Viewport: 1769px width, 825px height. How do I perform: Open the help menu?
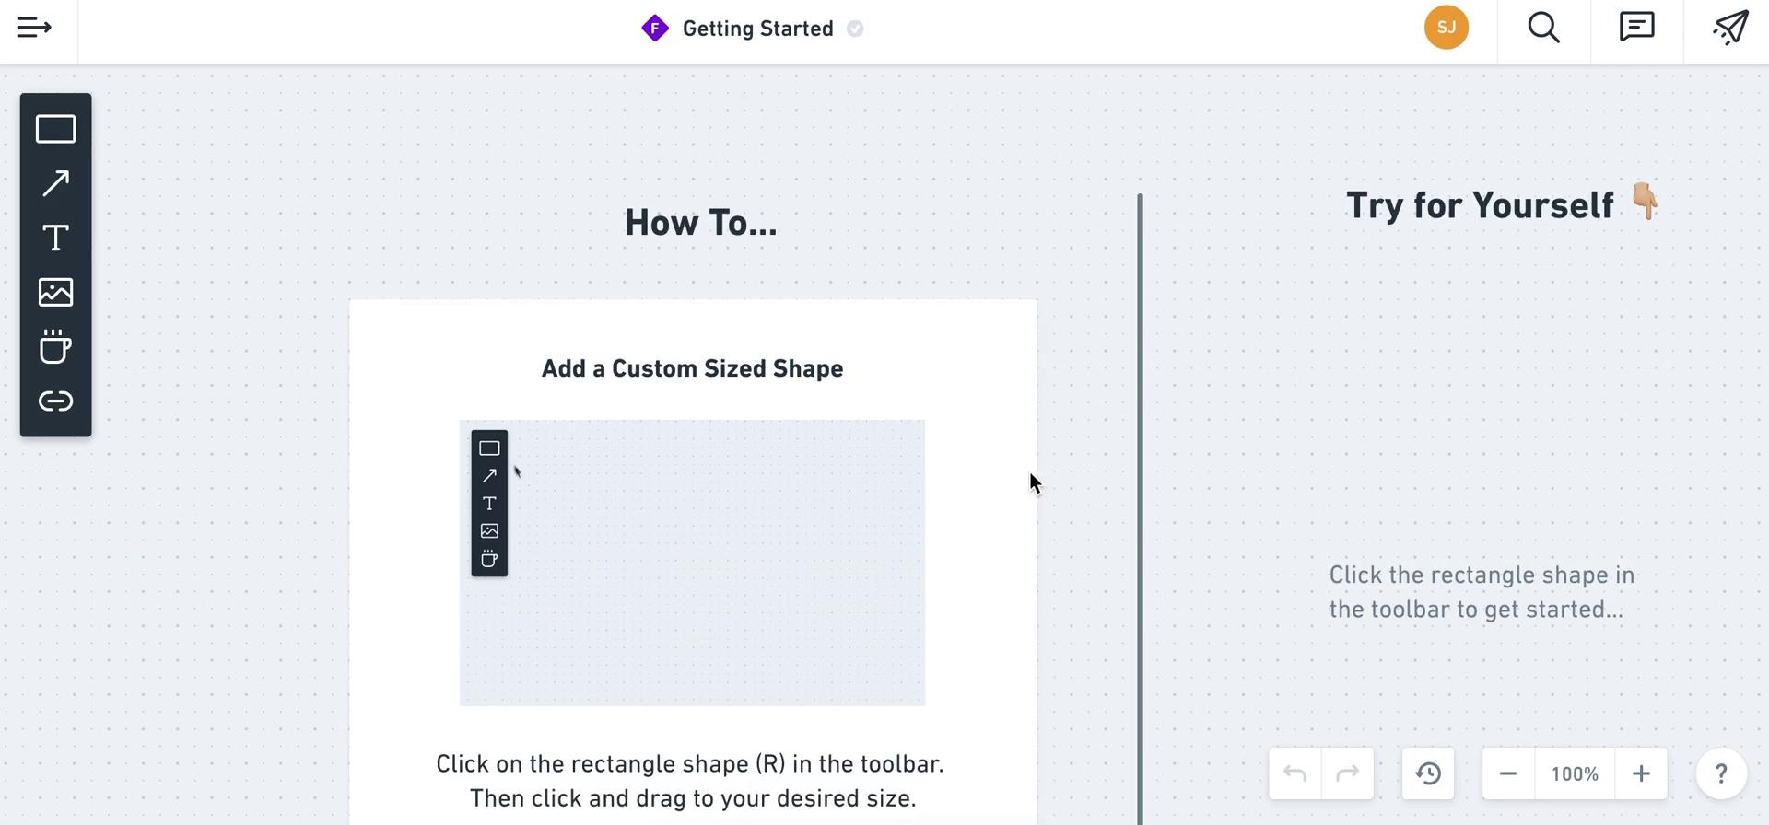click(1721, 773)
